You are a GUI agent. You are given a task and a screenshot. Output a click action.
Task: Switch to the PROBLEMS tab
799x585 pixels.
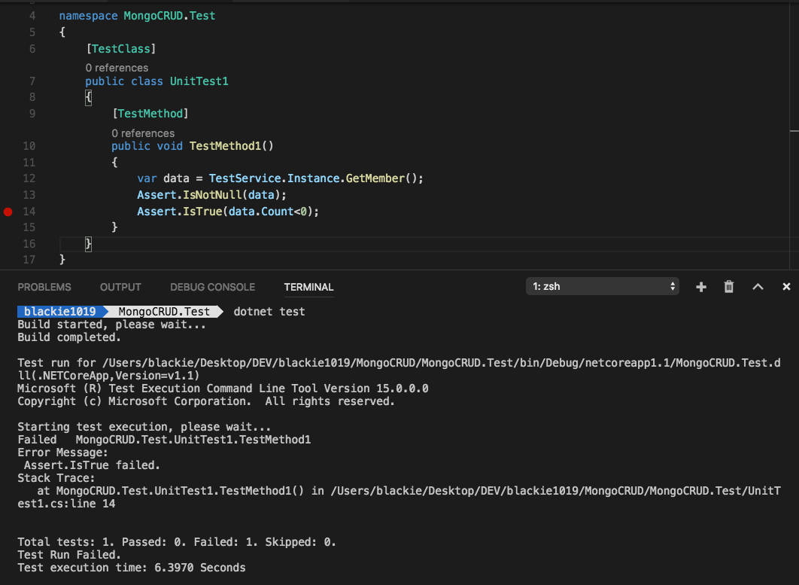click(44, 287)
